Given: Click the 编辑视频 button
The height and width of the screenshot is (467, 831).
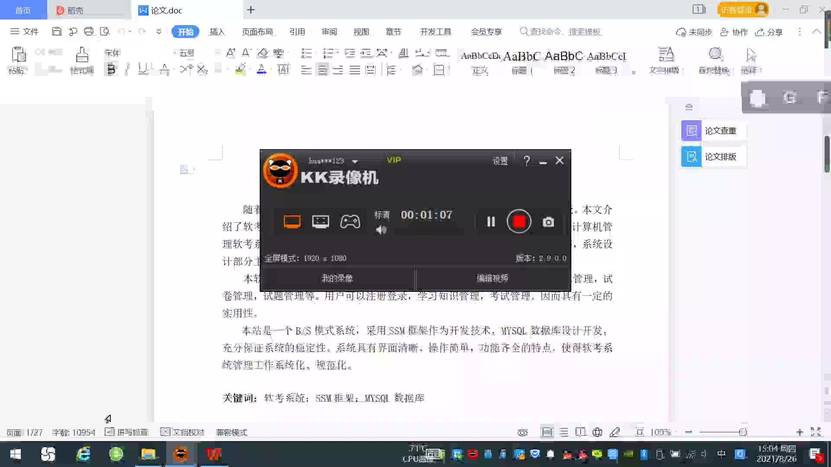Looking at the screenshot, I should (493, 278).
